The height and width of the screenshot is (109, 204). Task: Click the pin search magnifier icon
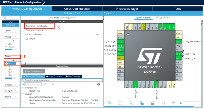181,103
